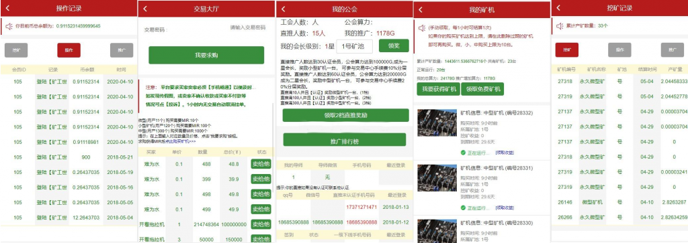Viewport: 688px width, 243px height.
Task: Select red 挖矿 tab in 挖矿记录
Action: tap(567, 50)
